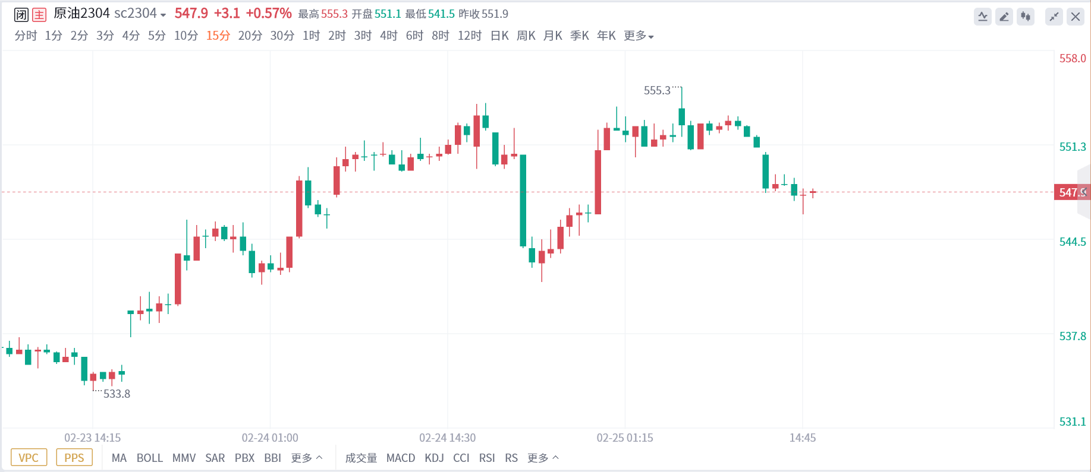Screen dimensions: 1091x472
Task: Click the partially hidden tab at right edge
Action: 1085,192
